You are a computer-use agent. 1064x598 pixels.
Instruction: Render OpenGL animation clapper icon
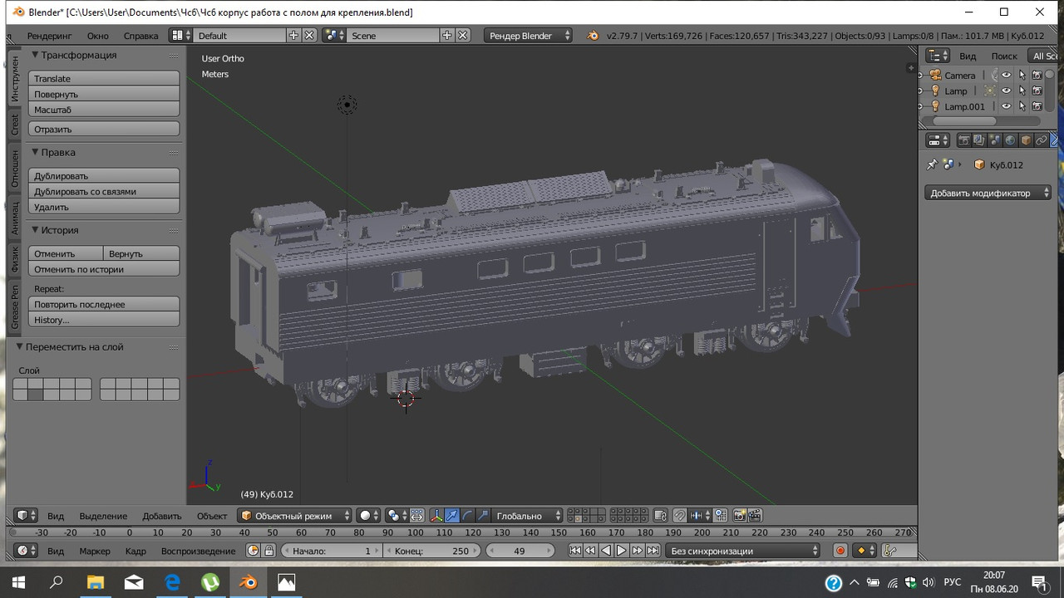(x=755, y=516)
